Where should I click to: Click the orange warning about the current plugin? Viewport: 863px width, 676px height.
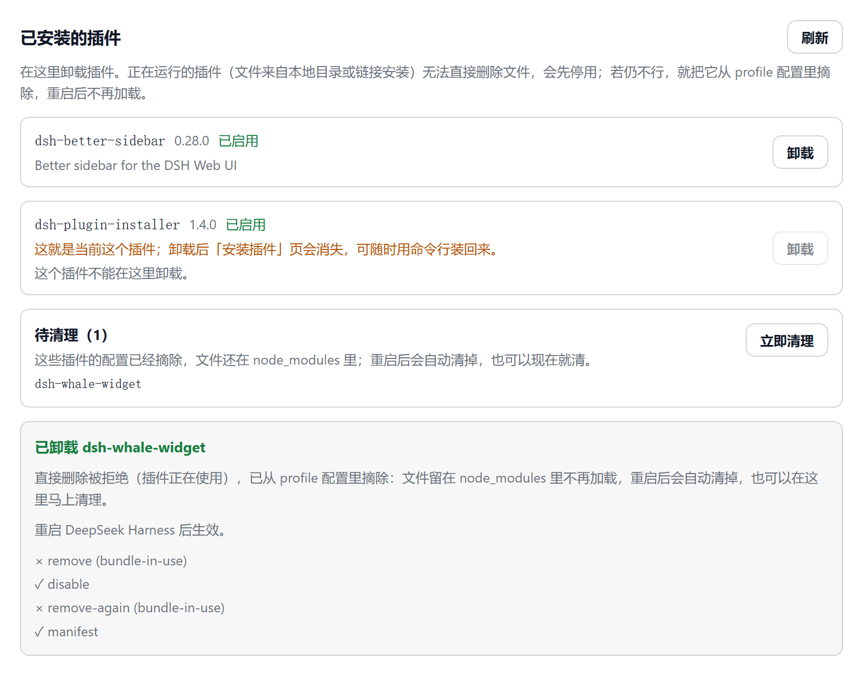pos(267,249)
